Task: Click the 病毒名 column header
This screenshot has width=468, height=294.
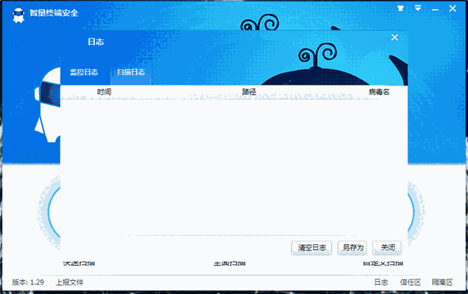Action: pyautogui.click(x=379, y=92)
